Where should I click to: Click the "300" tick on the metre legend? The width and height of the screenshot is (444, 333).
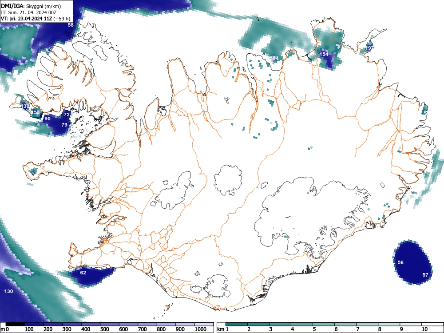click(x=67, y=329)
